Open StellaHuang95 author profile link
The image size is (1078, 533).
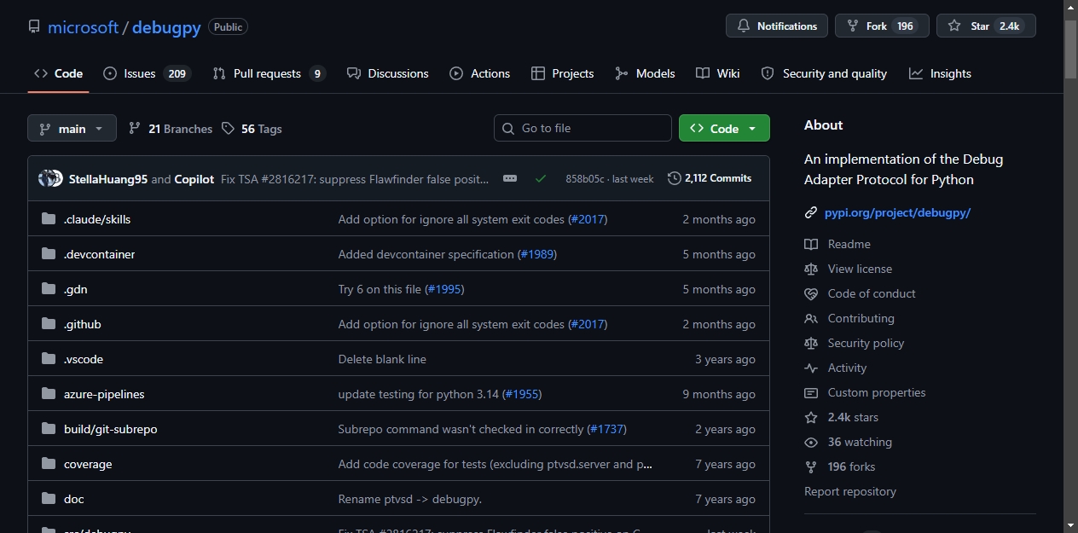click(x=108, y=179)
